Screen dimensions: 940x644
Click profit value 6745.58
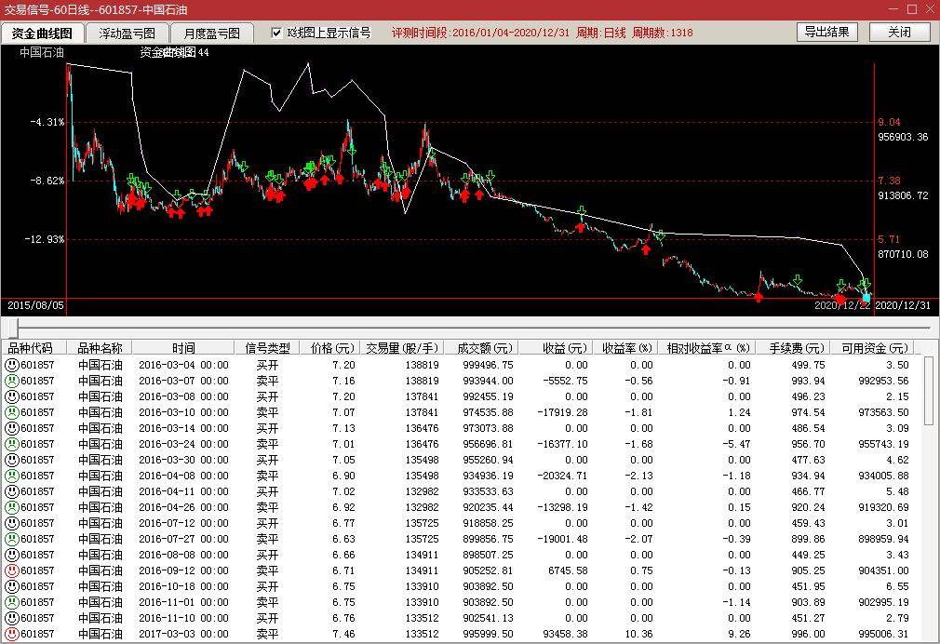point(568,570)
